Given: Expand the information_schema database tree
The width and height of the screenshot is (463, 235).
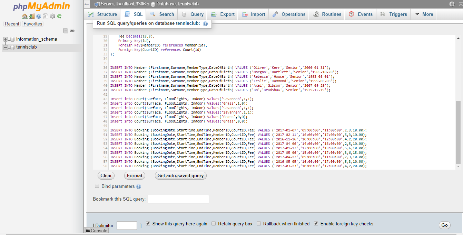Looking at the screenshot, I should 6,39.
